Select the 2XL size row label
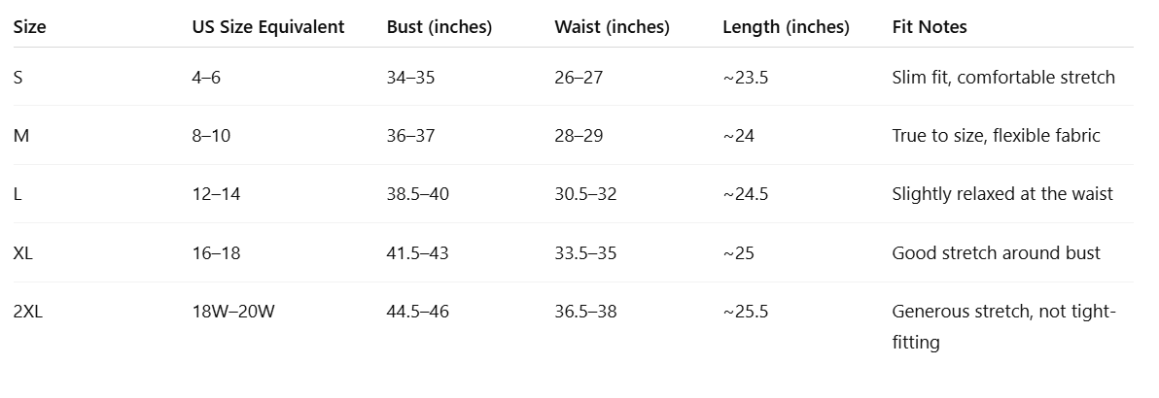 tap(28, 312)
